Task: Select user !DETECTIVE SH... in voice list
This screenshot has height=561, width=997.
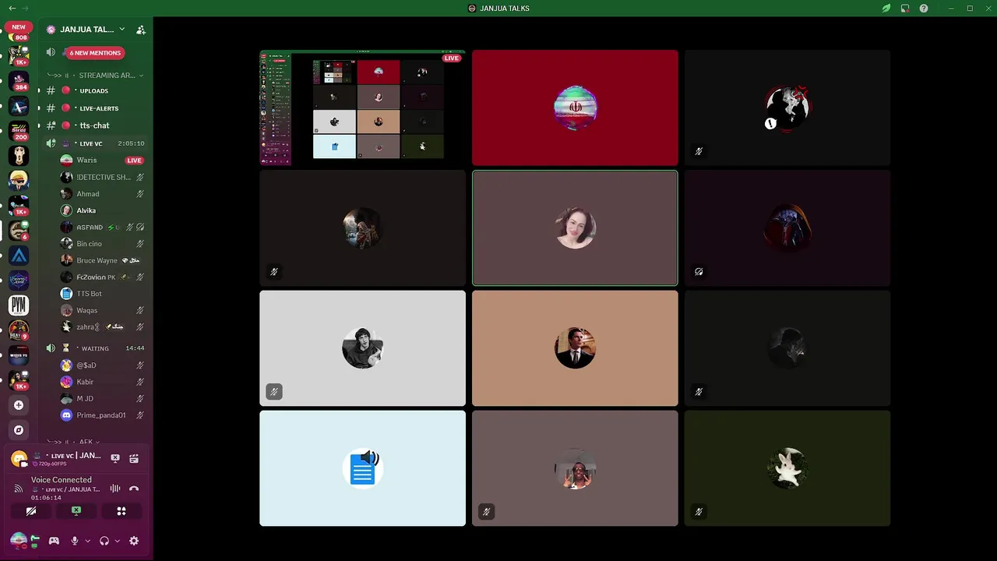Action: tap(103, 177)
